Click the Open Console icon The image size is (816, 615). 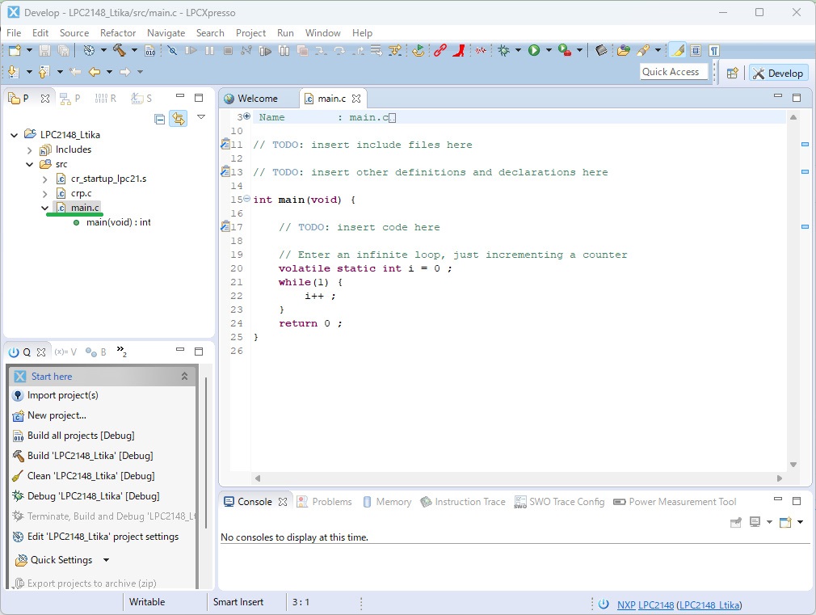785,522
